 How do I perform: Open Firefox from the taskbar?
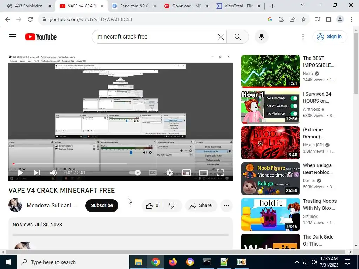point(173,262)
